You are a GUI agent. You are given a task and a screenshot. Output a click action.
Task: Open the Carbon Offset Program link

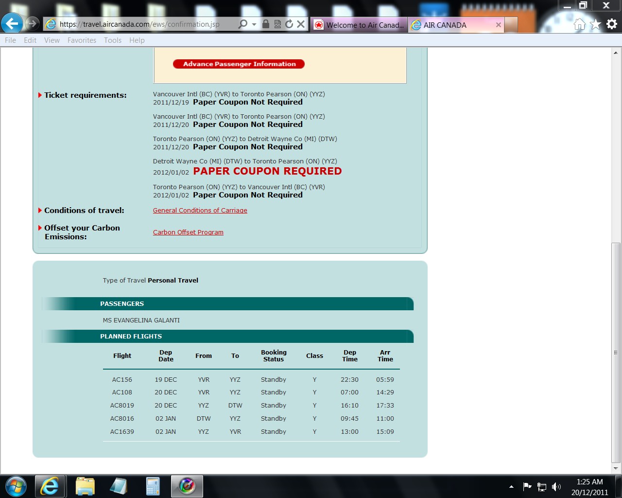[x=188, y=232]
